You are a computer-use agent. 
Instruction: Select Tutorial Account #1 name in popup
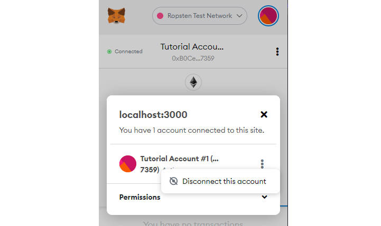click(179, 159)
